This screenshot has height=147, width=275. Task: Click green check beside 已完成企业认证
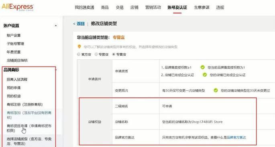pos(204,75)
